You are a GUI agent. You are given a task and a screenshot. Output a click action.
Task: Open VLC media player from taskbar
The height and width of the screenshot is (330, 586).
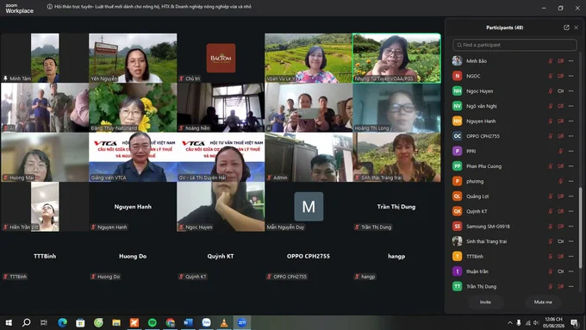click(224, 322)
